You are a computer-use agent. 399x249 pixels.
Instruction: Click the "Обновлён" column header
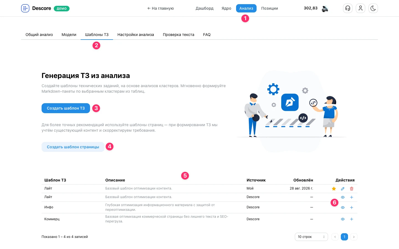(303, 180)
